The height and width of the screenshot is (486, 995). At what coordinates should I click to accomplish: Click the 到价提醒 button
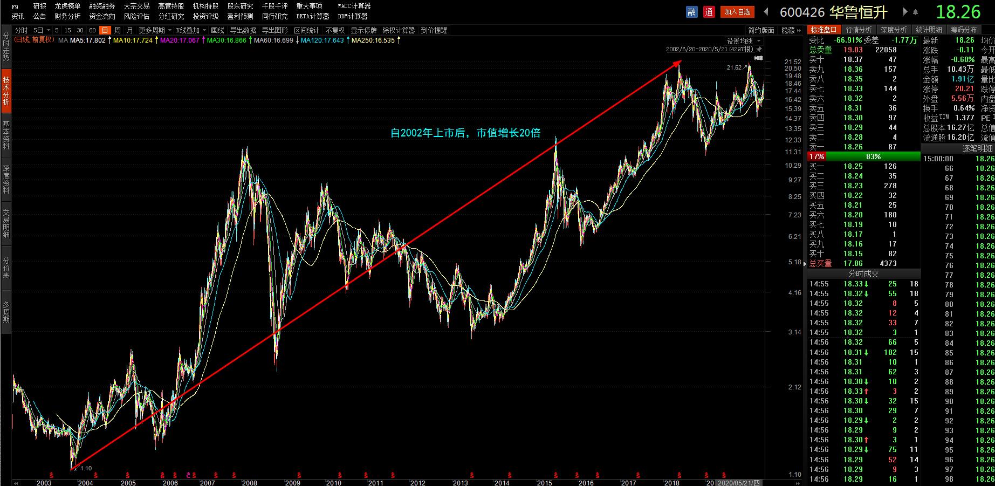[434, 30]
